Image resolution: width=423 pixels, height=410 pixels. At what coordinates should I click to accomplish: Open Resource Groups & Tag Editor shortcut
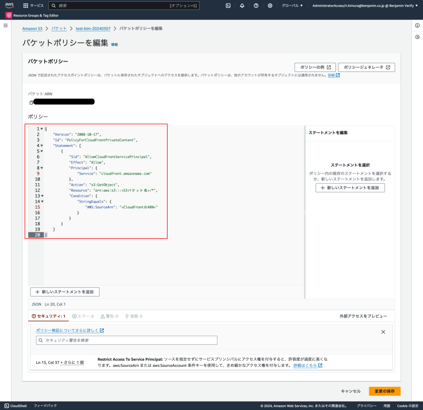click(x=32, y=15)
